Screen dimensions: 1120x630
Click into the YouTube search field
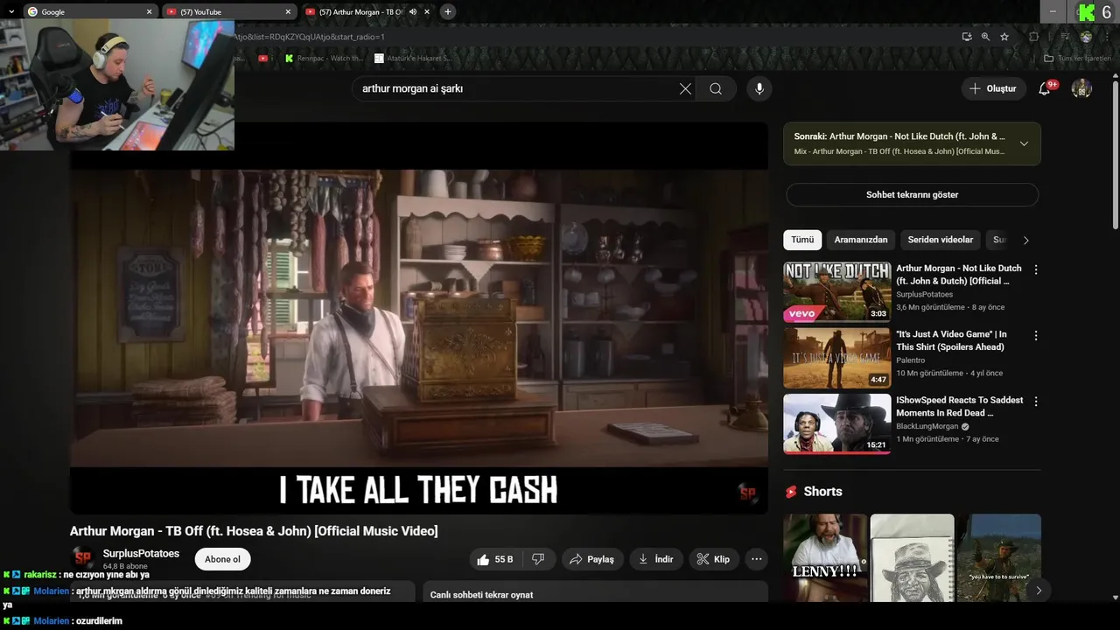516,88
